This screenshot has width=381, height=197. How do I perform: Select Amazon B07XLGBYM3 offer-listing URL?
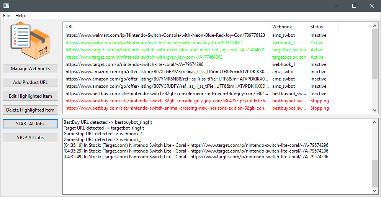tap(166, 72)
